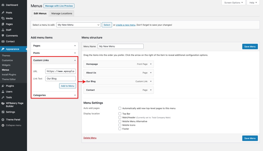Click the Menu Name input field
The width and height of the screenshot is (263, 151).
pos(121,46)
